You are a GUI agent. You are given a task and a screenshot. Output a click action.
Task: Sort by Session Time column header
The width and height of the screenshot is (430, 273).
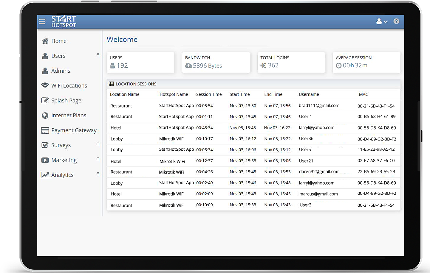click(209, 94)
